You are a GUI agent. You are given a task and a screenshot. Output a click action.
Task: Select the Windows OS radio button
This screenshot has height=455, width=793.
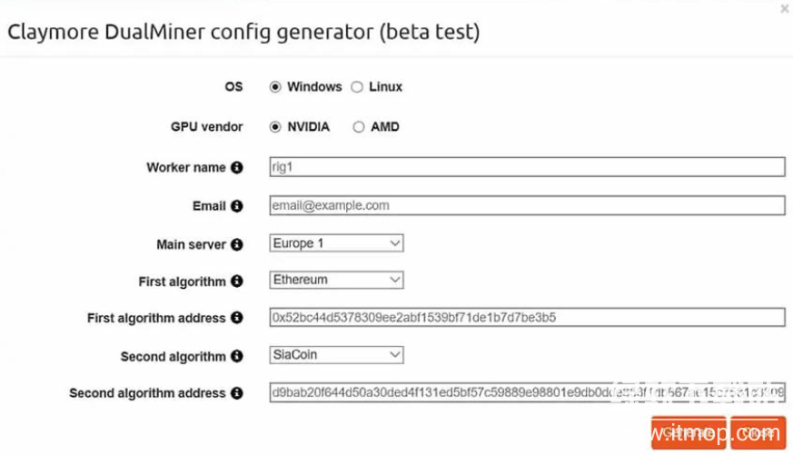[x=275, y=87]
